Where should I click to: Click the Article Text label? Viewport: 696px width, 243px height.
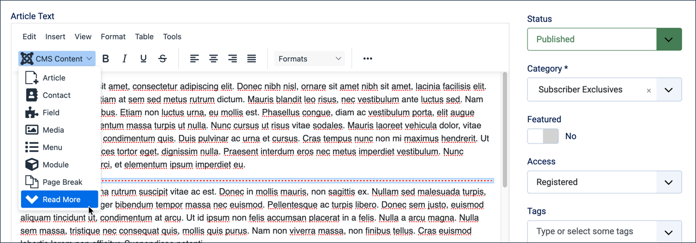[x=33, y=16]
